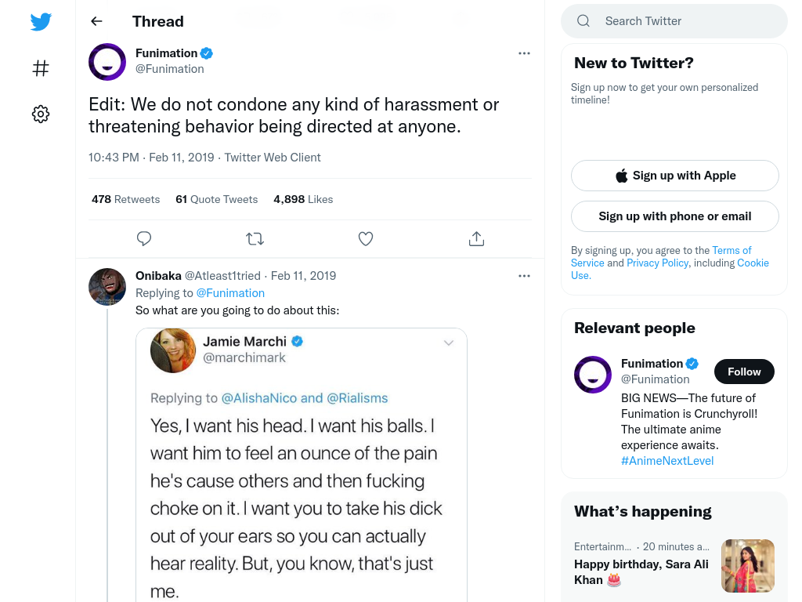Retweet the Funimation tweet
This screenshot has height=602, width=802.
tap(255, 238)
